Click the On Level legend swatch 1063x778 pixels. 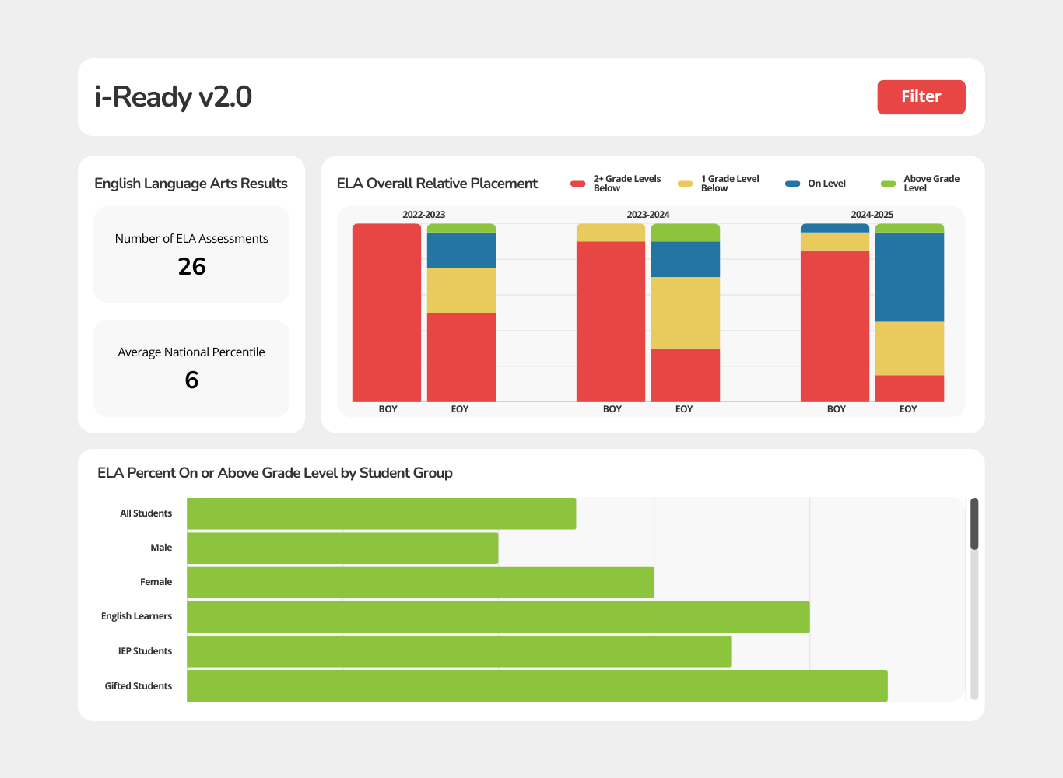pyautogui.click(x=792, y=184)
